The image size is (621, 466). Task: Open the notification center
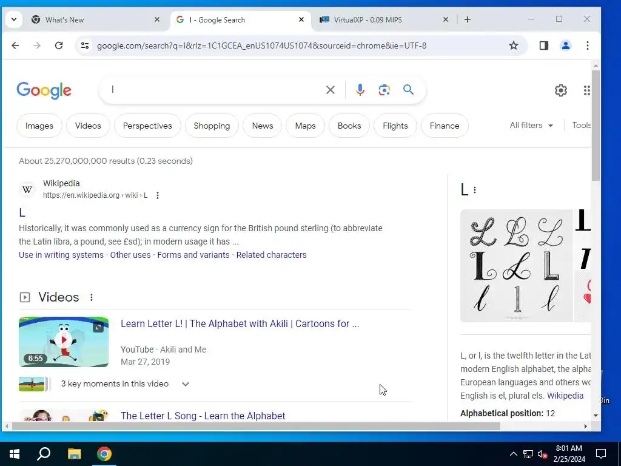[x=601, y=454]
